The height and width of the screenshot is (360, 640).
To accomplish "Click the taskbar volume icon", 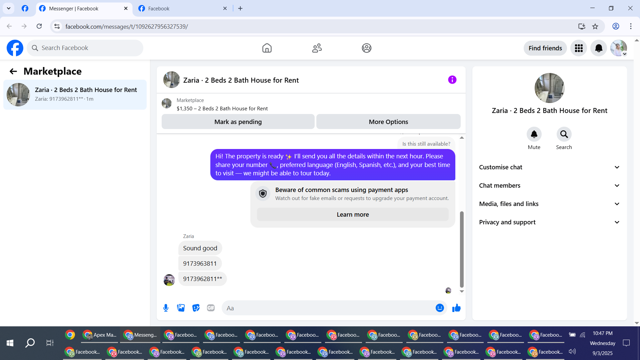I will click(x=572, y=351).
